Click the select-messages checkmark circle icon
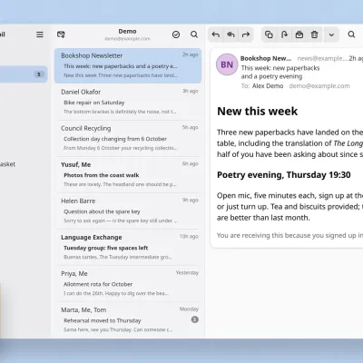 [176, 34]
